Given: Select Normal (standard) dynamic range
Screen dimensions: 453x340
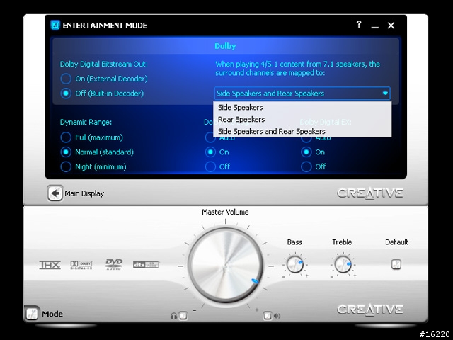Looking at the screenshot, I should pos(66,152).
